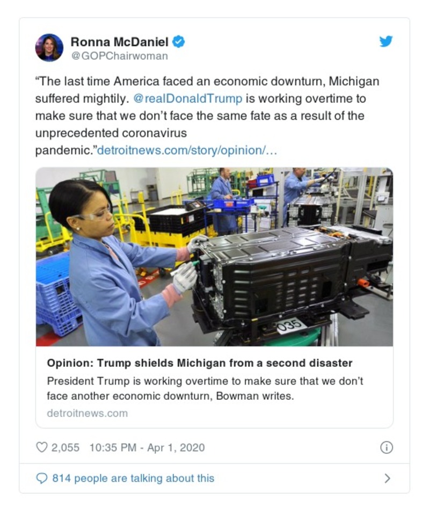
Task: Click the 2,055 likes count
Action: point(65,447)
